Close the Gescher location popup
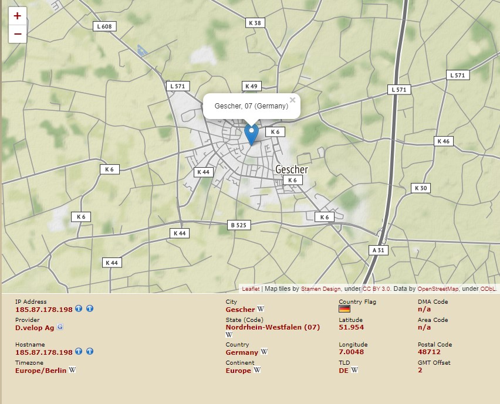Screen dimensions: 500x404 [292, 100]
